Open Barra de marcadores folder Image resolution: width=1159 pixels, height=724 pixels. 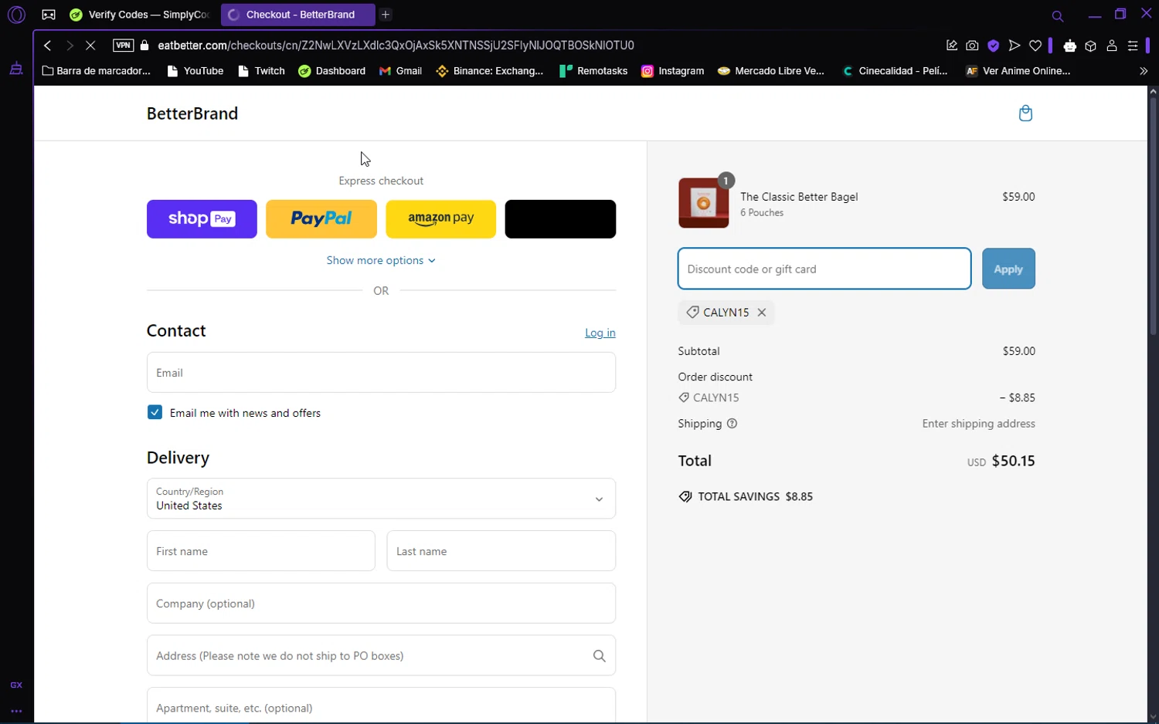[97, 71]
